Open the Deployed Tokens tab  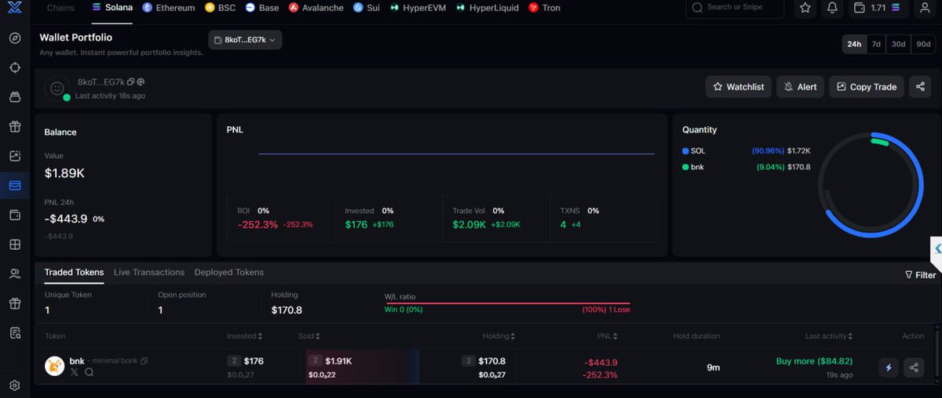click(229, 273)
